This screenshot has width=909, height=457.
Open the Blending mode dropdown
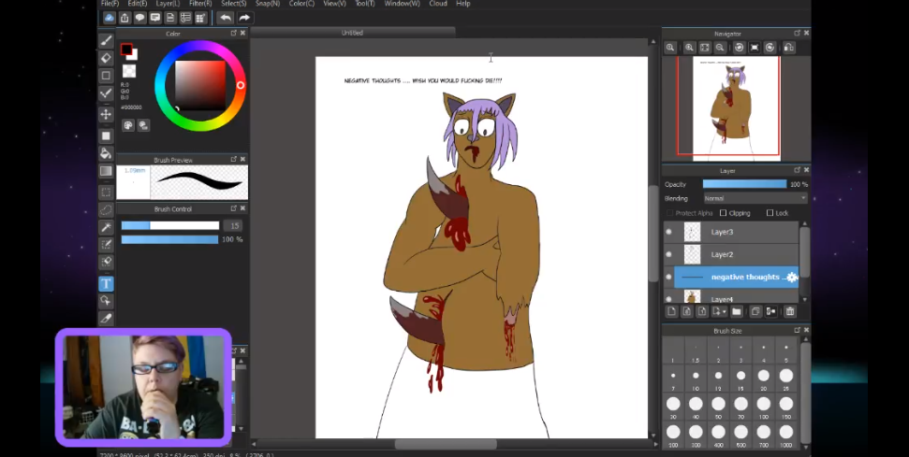[755, 198]
